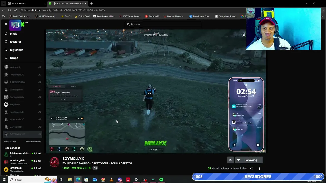The width and height of the screenshot is (326, 183).
Task: Open recommended channel lordkebun
Action: [x=22, y=169]
